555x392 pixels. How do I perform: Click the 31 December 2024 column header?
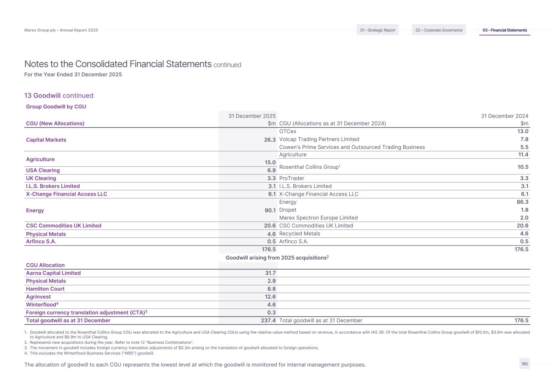(504, 116)
